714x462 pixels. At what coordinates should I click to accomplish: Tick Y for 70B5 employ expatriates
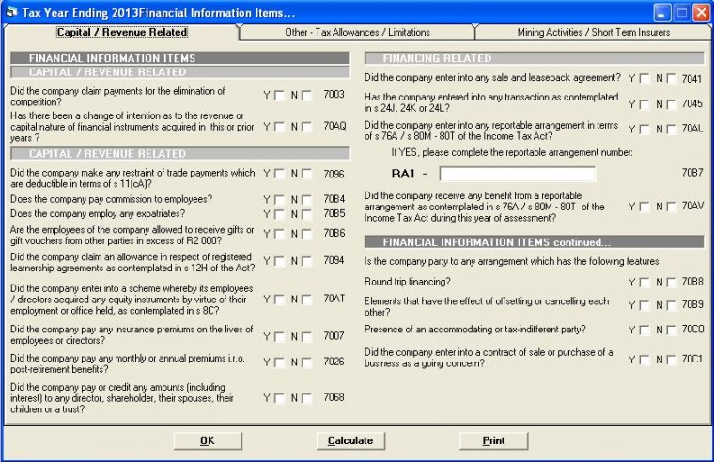coord(280,214)
